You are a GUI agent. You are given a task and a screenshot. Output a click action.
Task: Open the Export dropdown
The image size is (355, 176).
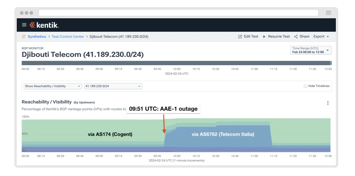(x=321, y=37)
